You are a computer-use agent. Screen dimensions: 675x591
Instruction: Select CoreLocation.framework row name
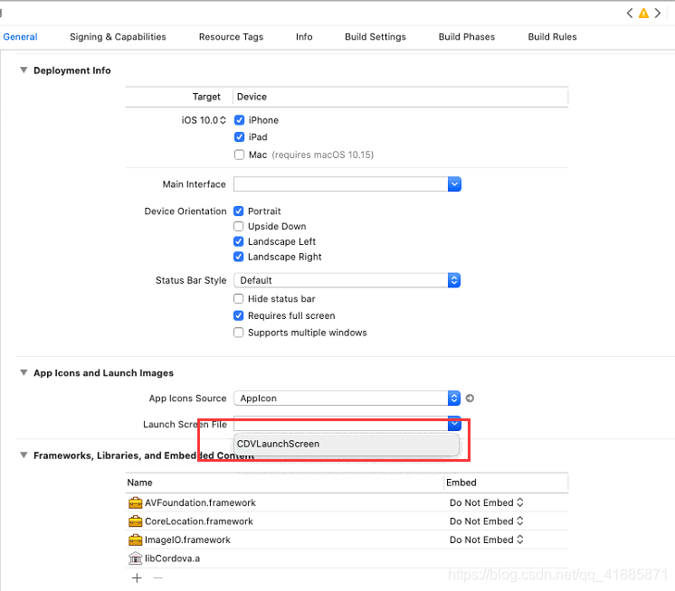pyautogui.click(x=199, y=521)
